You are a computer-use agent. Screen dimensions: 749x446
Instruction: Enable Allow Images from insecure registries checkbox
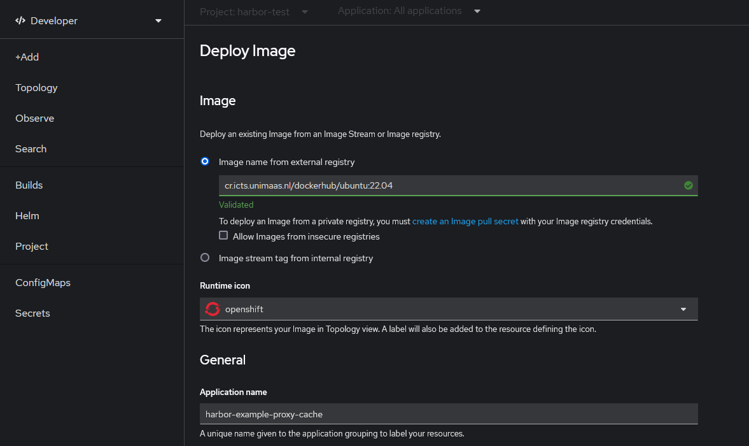tap(223, 235)
